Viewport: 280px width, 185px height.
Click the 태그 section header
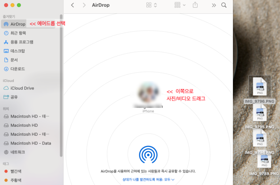click(6, 164)
